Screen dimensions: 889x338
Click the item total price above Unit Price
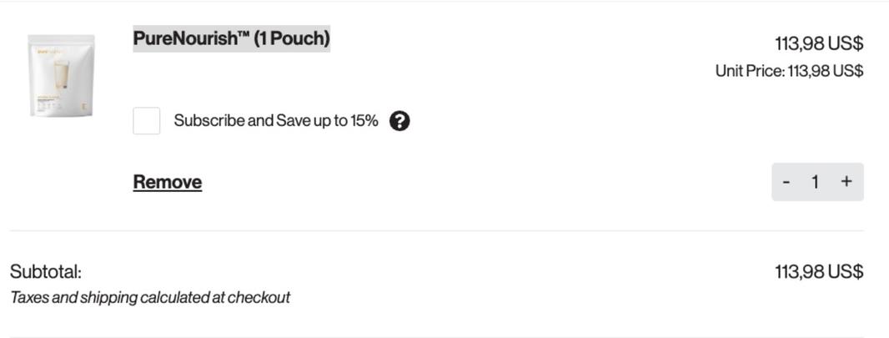tap(818, 43)
